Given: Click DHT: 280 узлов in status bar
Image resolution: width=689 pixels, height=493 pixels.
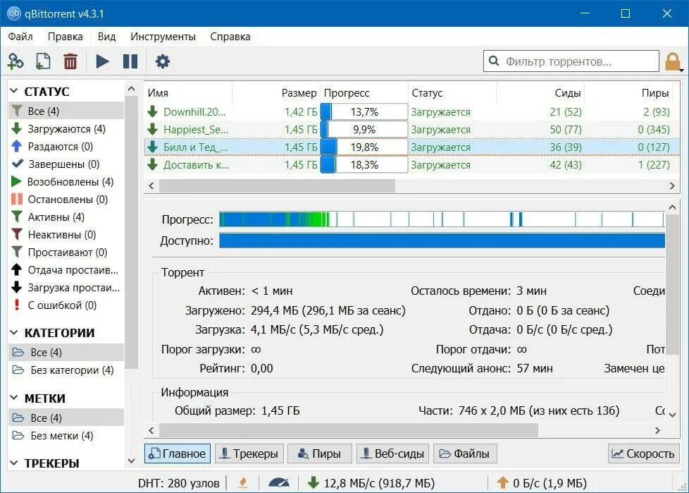Looking at the screenshot, I should tap(178, 483).
